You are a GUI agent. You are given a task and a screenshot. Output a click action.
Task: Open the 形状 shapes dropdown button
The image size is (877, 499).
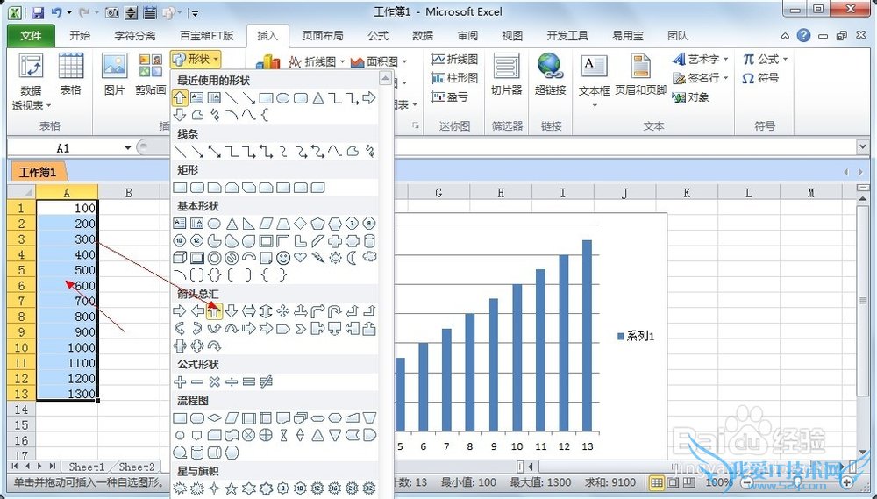point(196,59)
